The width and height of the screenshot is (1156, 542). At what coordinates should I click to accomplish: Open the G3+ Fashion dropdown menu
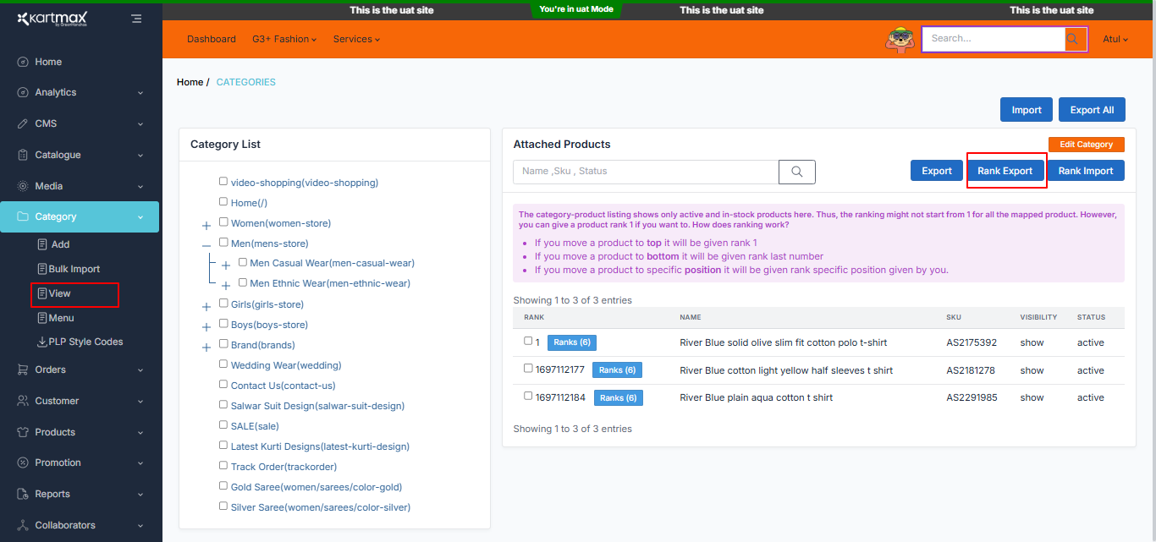click(283, 39)
